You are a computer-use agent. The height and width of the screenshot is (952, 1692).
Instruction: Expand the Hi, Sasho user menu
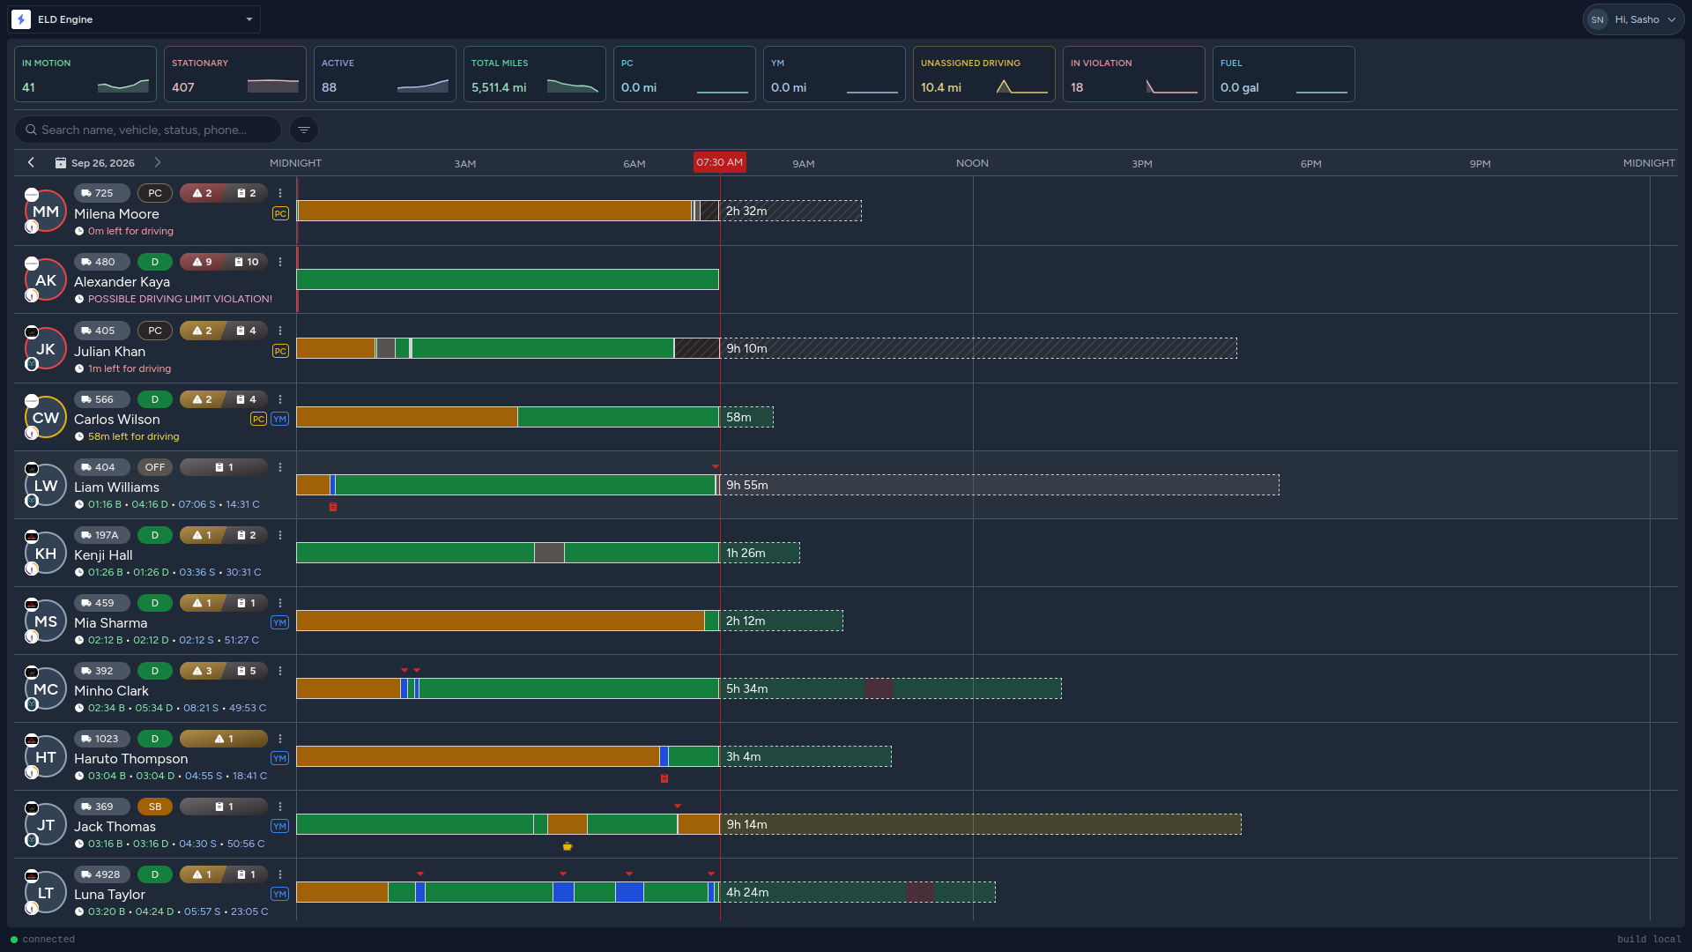[x=1633, y=19]
